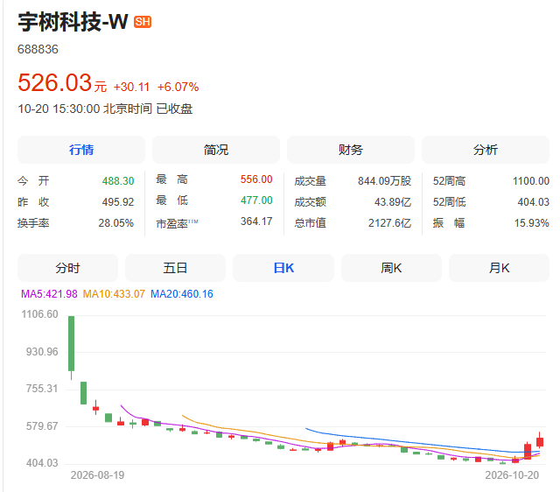Click the orange SH exchange badge

(x=143, y=22)
